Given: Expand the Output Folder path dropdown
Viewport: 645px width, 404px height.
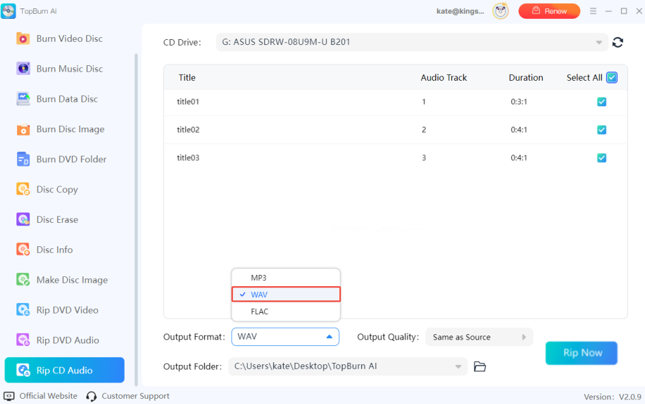Looking at the screenshot, I should coord(460,366).
